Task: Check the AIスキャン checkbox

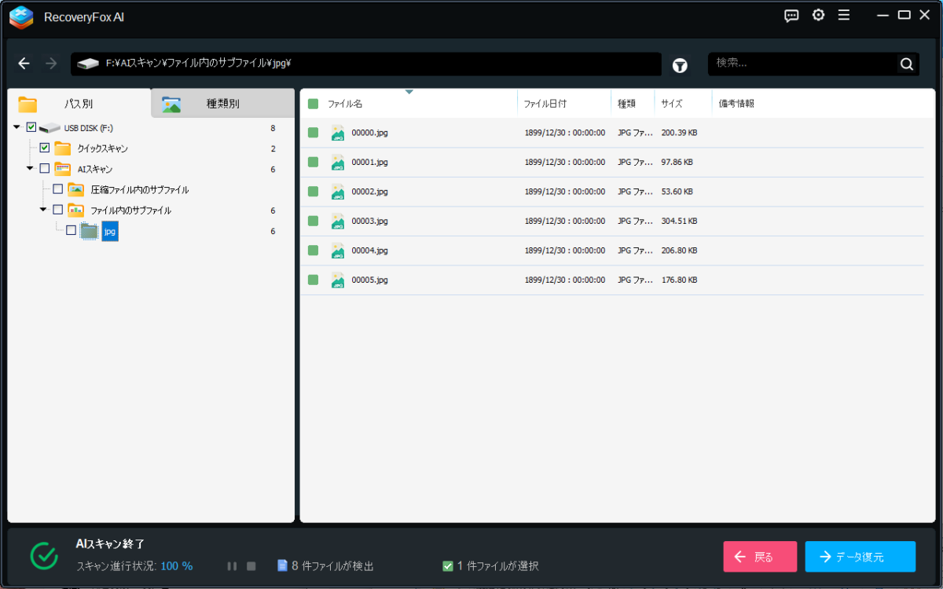Action: click(45, 168)
